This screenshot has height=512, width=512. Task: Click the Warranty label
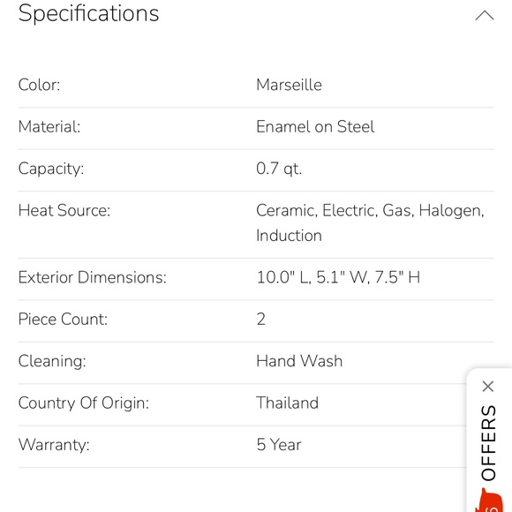point(54,445)
